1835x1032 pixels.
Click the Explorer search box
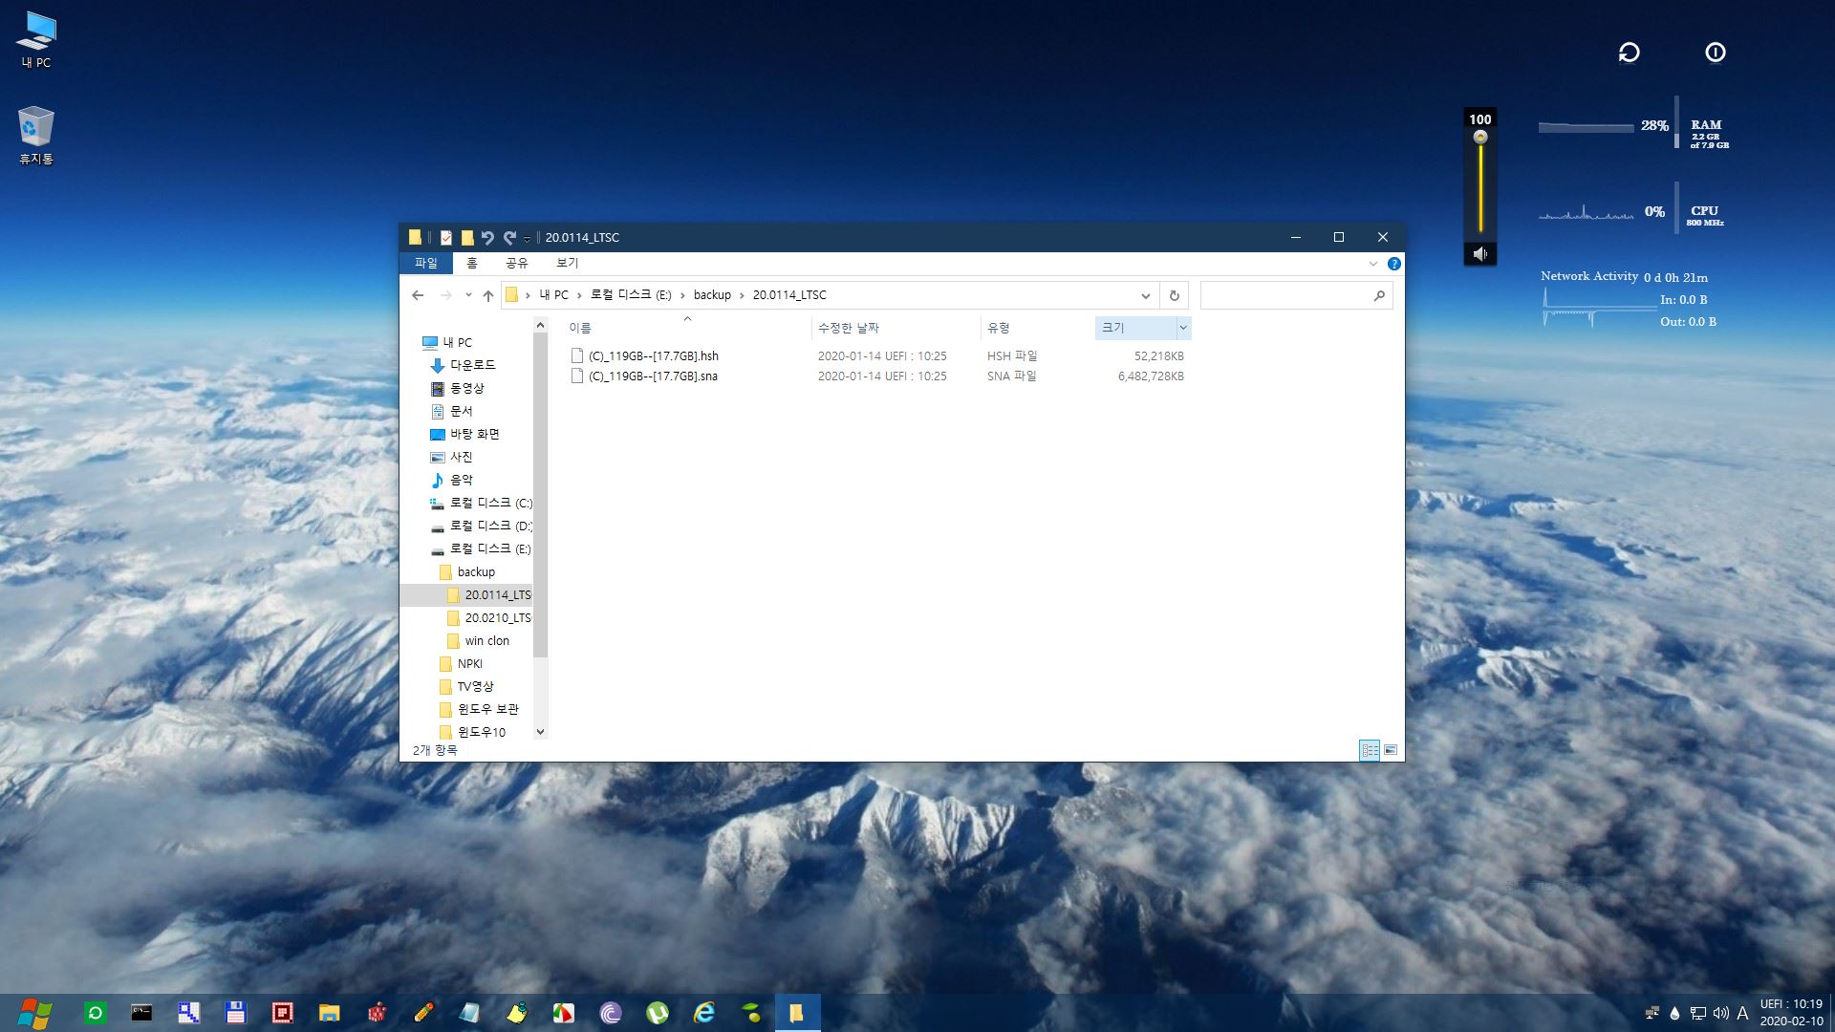pos(1296,295)
